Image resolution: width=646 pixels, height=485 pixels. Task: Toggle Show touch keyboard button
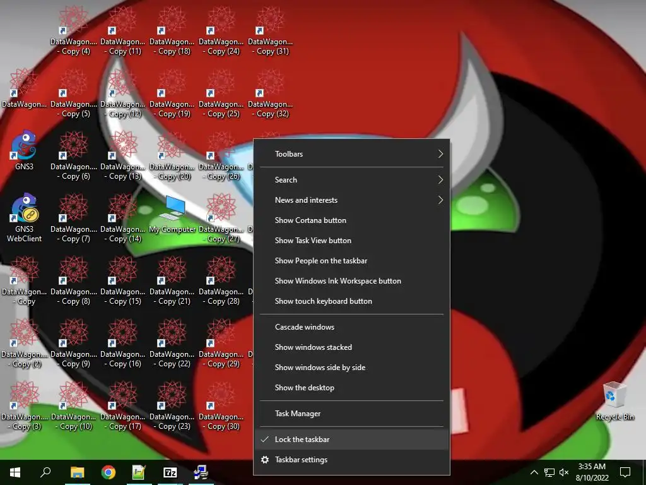click(351, 301)
